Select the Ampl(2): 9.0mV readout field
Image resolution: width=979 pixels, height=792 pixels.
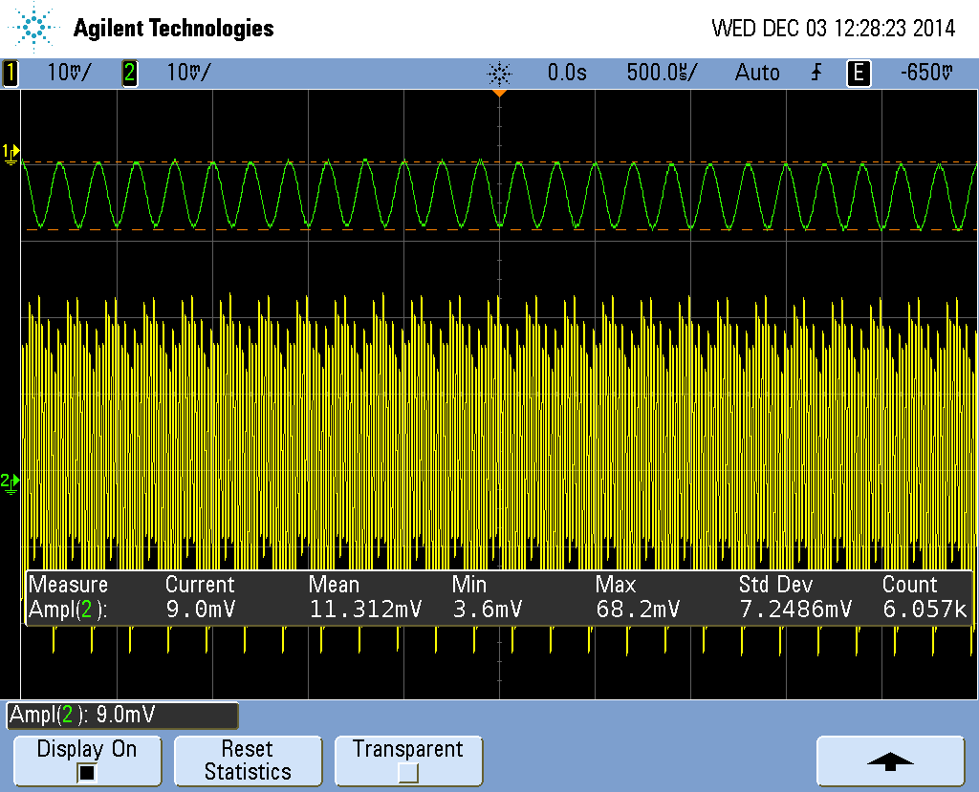122,715
